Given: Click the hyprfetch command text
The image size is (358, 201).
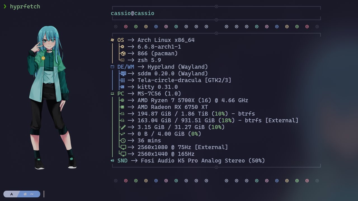Looking at the screenshot, I should tap(25, 6).
